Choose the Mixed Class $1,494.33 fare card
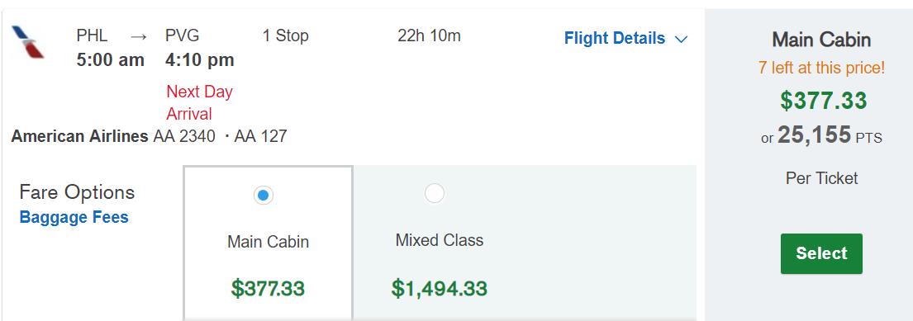Viewport: 913px width, 321px height. click(x=439, y=243)
